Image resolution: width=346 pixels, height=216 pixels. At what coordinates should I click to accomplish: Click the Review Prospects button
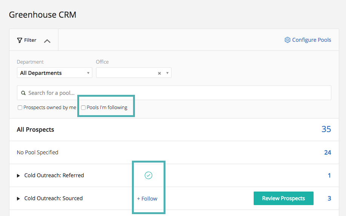tap(283, 198)
